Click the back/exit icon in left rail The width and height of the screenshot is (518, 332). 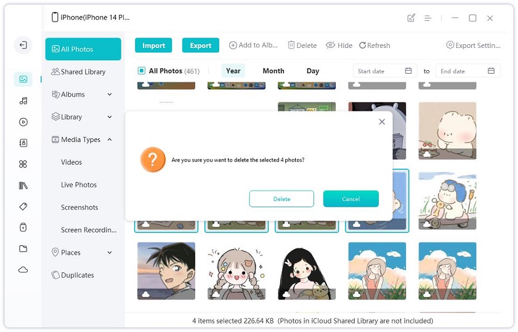coord(23,45)
